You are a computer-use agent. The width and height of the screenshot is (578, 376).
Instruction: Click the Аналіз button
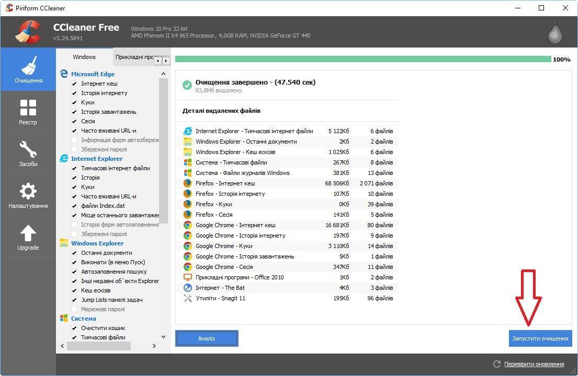tap(207, 338)
